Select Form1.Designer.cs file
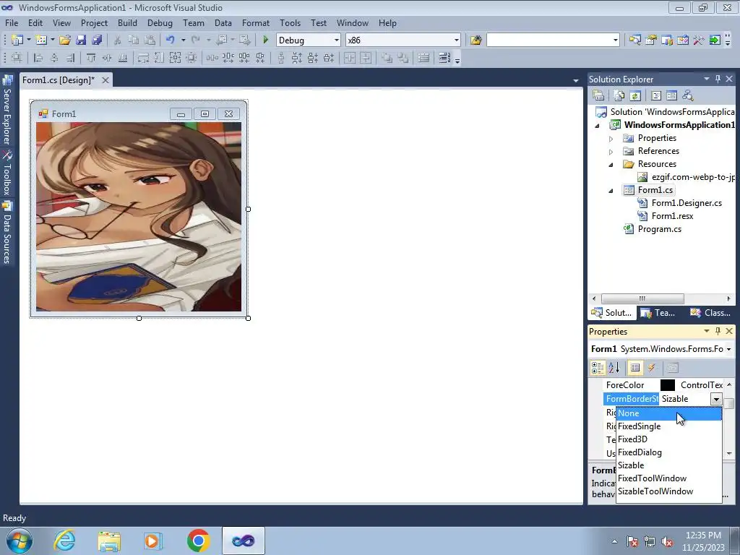This screenshot has width=740, height=555. tap(687, 203)
